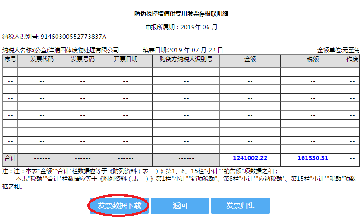The height and width of the screenshot is (221, 364).
Task: Click the 购货方纳税人识别号 column header
Action: click(x=186, y=61)
